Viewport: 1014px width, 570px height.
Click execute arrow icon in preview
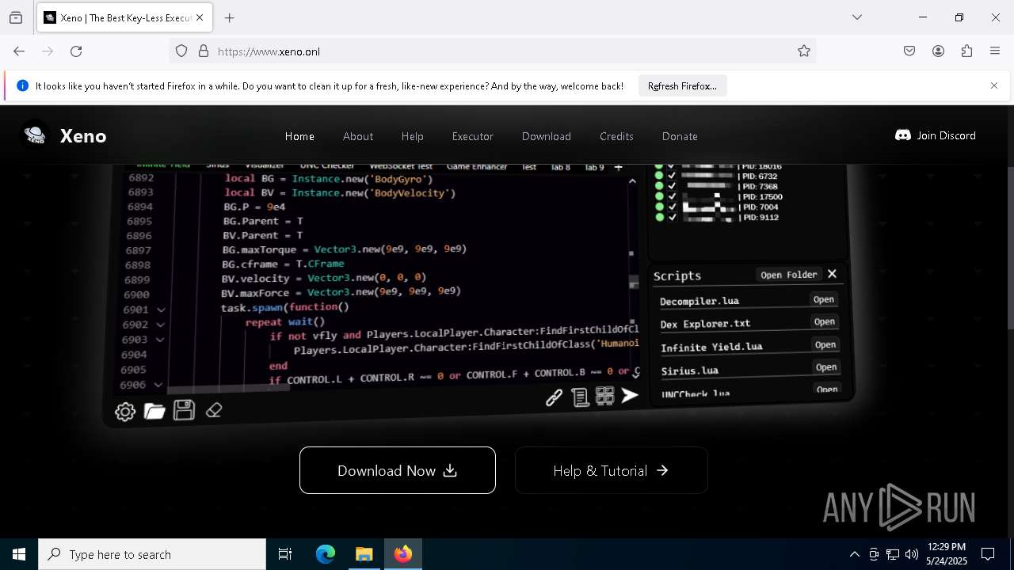coord(630,395)
